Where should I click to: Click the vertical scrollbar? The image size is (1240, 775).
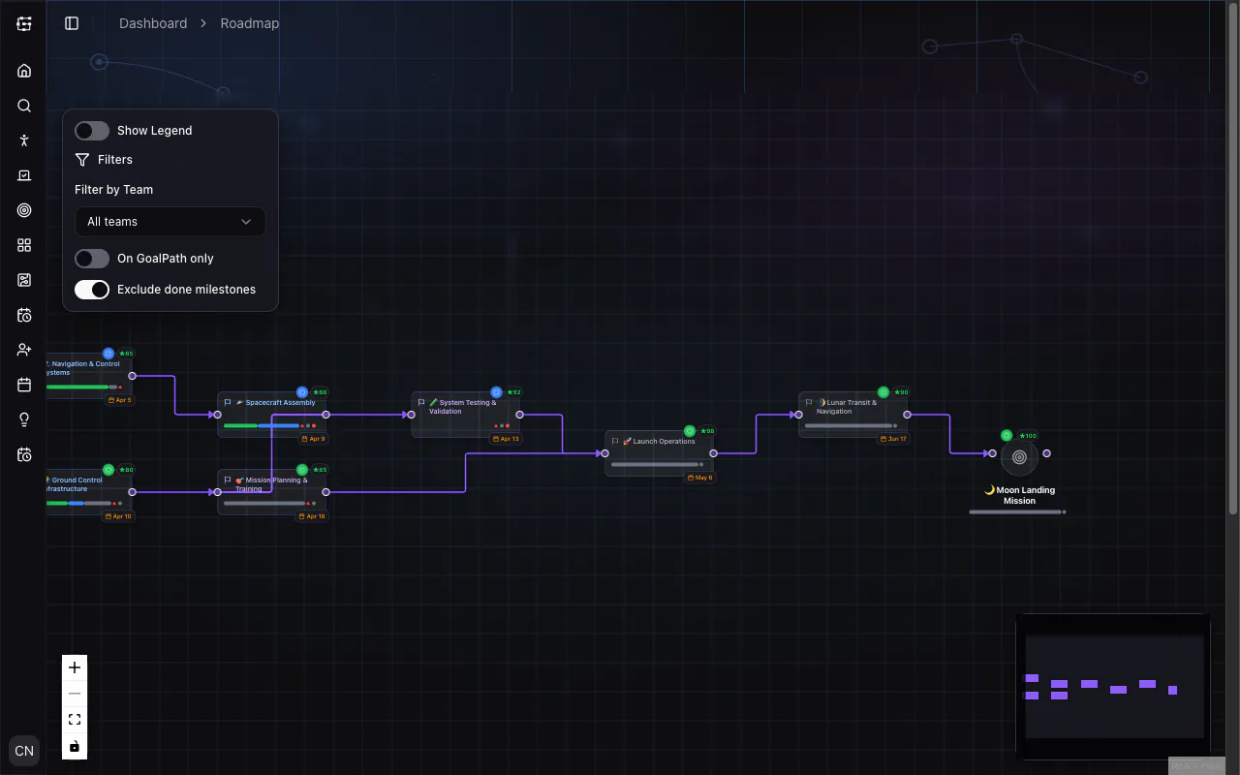click(x=1233, y=257)
